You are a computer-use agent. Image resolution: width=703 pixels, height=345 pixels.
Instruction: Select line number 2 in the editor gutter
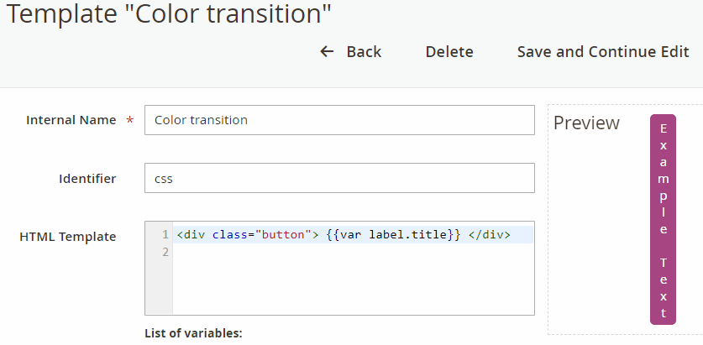165,252
